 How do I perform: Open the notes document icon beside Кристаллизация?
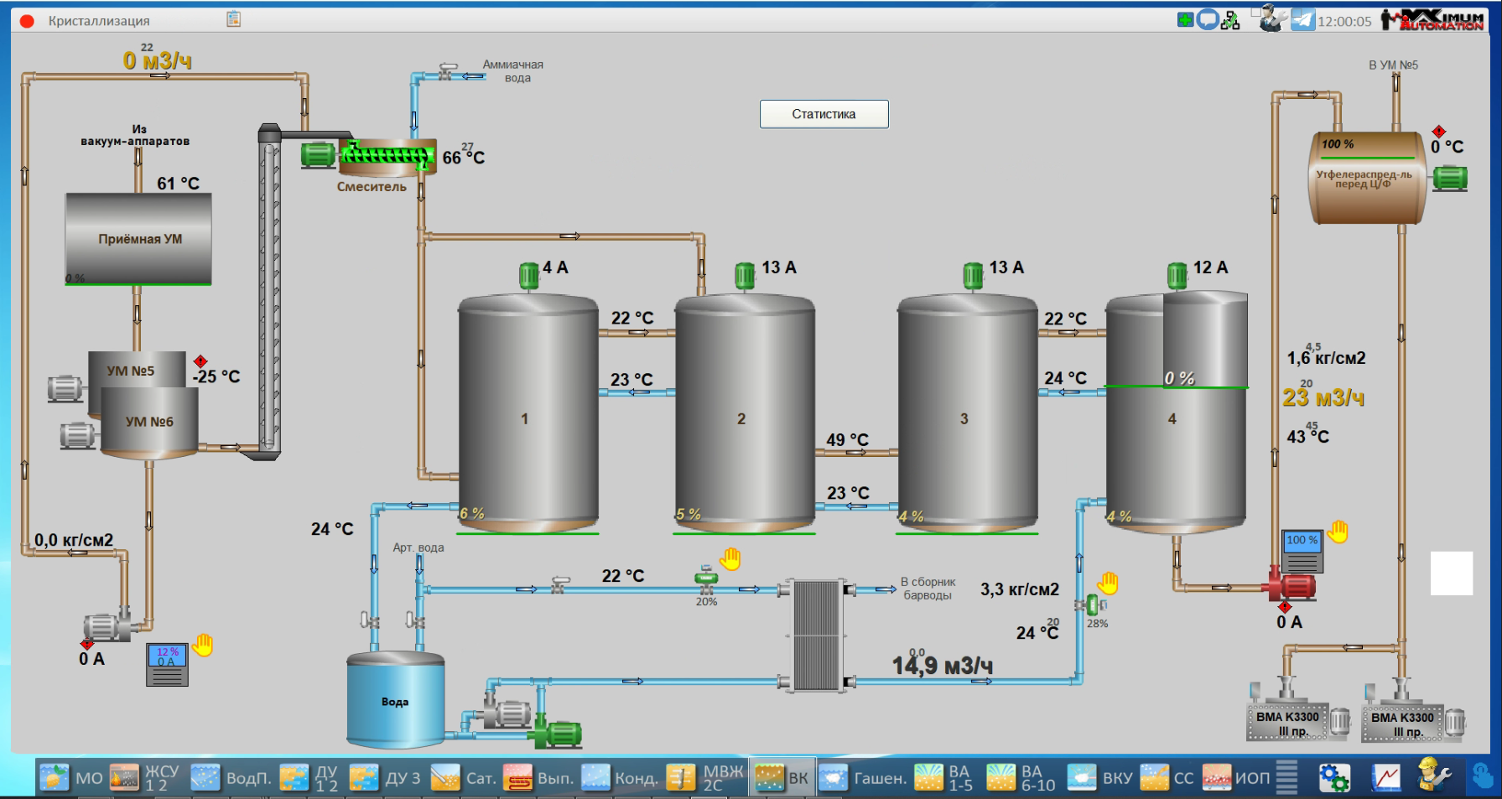click(x=234, y=19)
